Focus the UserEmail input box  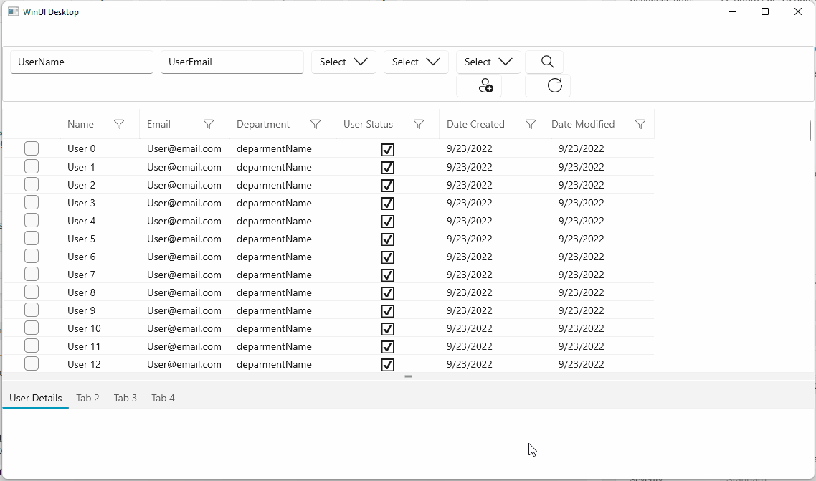click(x=232, y=62)
